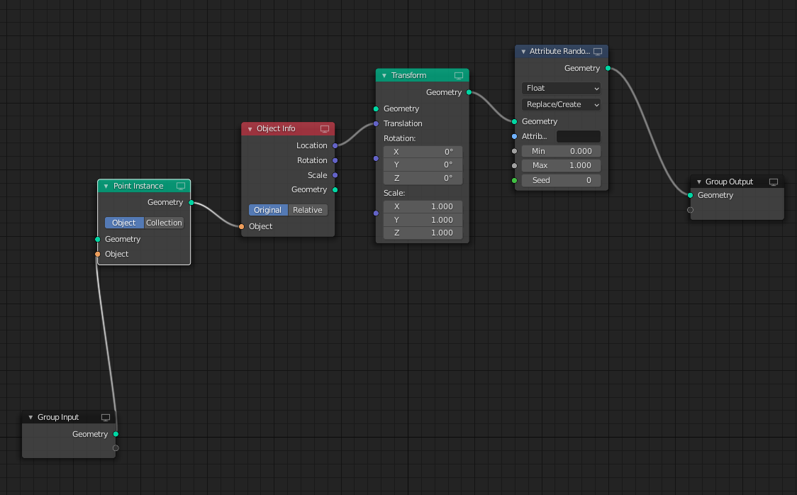Click the attribute name text field
The height and width of the screenshot is (495, 797).
[x=578, y=136]
